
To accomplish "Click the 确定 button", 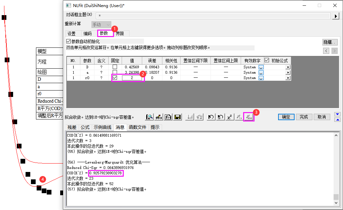I will (x=286, y=117).
